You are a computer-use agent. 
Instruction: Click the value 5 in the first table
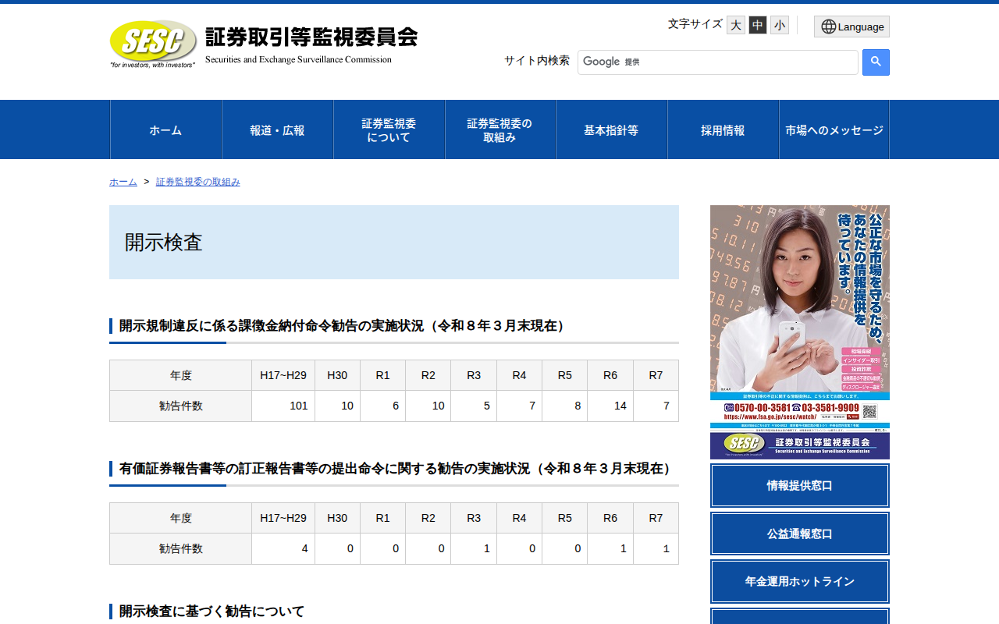[487, 406]
